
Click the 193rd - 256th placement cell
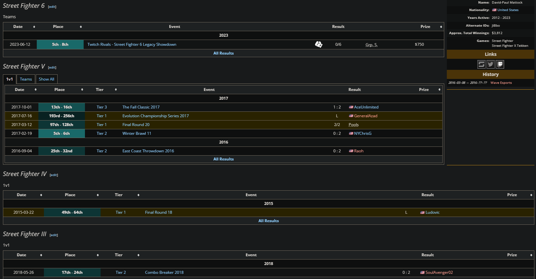(62, 116)
